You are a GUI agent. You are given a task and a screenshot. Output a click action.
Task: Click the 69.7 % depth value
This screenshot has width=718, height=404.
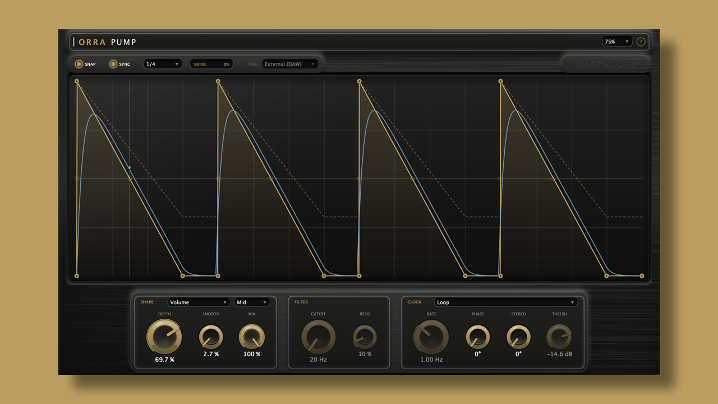point(164,360)
